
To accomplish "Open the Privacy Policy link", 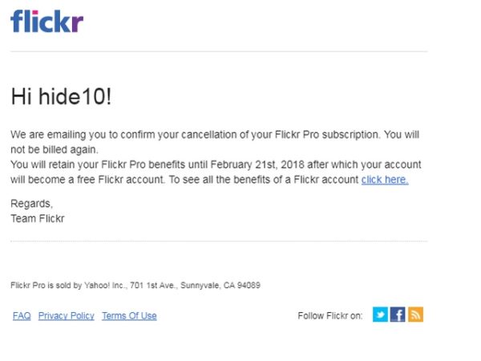I will [x=67, y=315].
